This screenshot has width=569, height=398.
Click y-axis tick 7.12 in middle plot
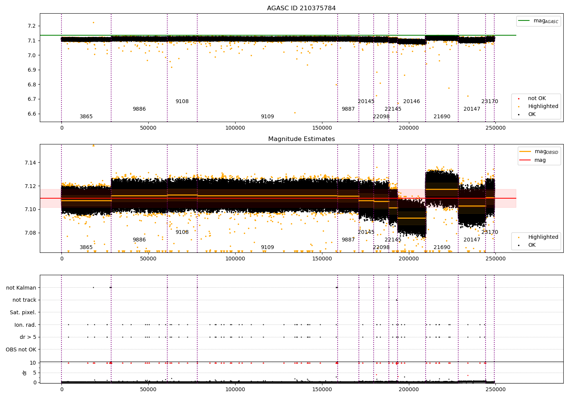(x=30, y=186)
